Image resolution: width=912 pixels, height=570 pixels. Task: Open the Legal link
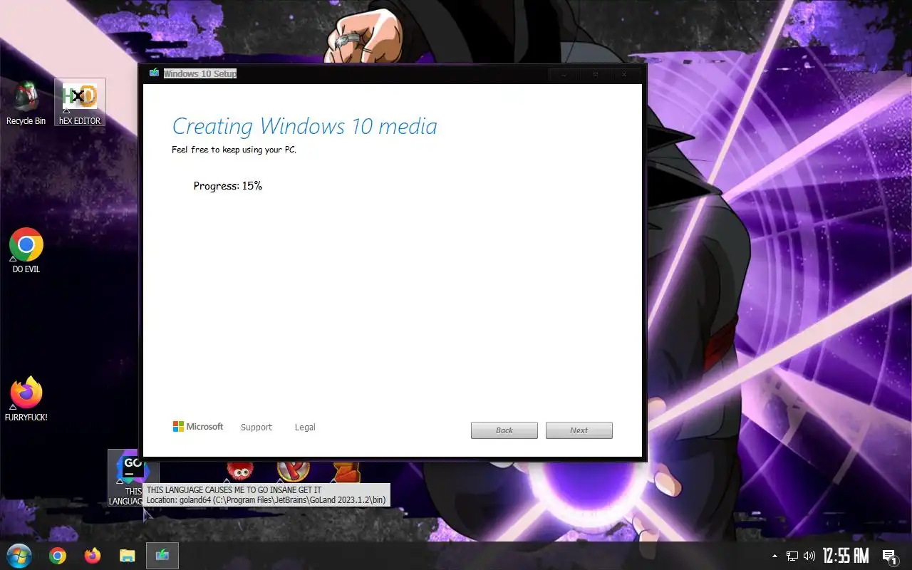pos(305,427)
